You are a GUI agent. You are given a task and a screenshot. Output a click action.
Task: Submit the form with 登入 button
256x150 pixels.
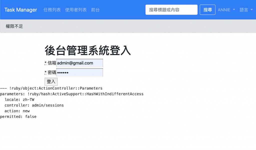pos(51,82)
